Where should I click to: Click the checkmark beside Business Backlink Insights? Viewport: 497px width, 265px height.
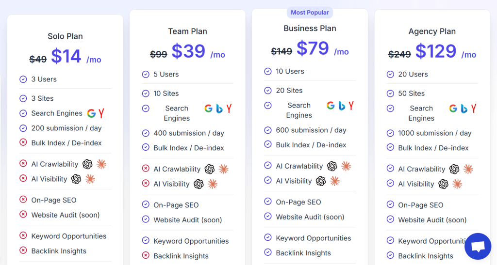(268, 253)
